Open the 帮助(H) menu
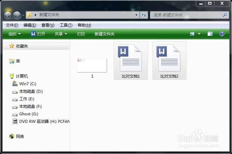 pos(84,25)
